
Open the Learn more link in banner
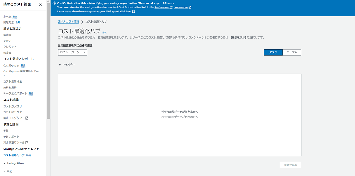[182, 7]
